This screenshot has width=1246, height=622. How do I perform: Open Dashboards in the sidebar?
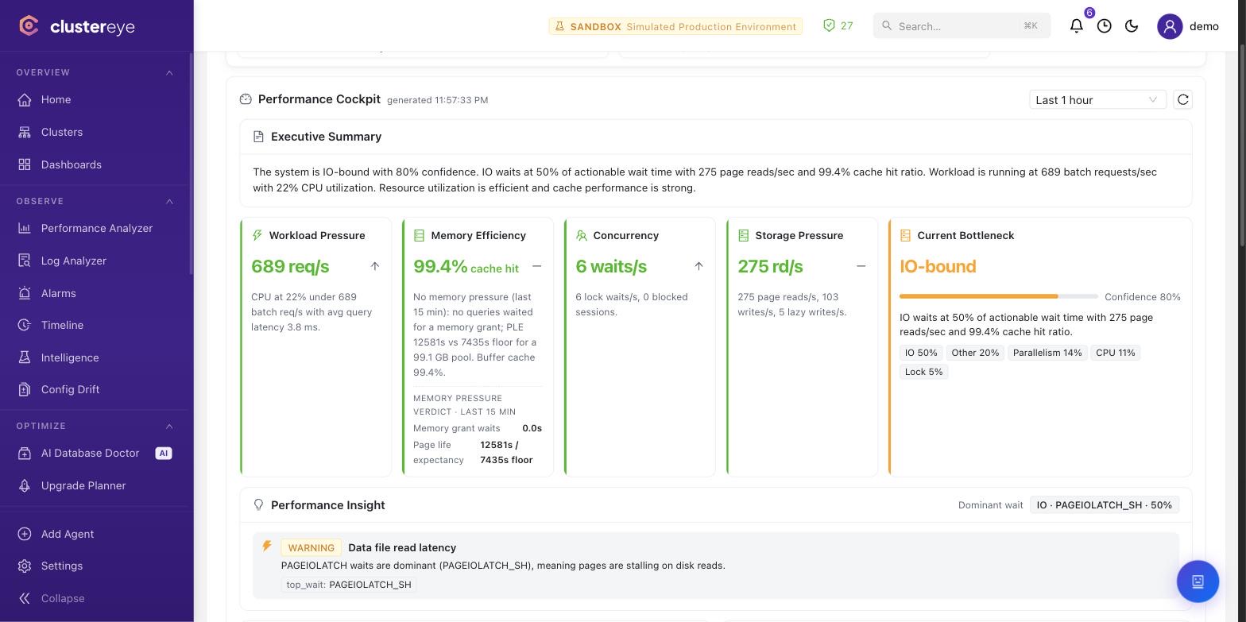point(95,164)
